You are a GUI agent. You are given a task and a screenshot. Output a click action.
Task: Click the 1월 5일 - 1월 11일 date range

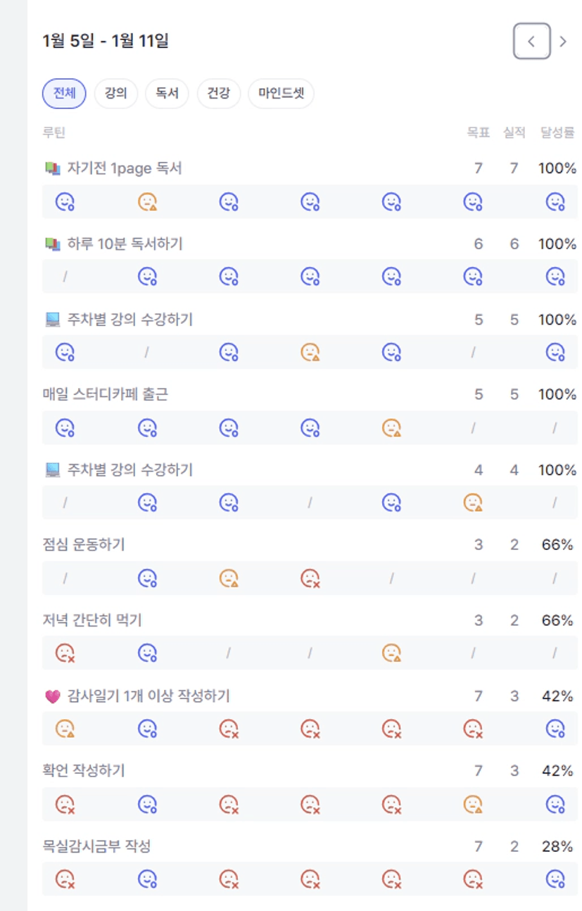[106, 42]
